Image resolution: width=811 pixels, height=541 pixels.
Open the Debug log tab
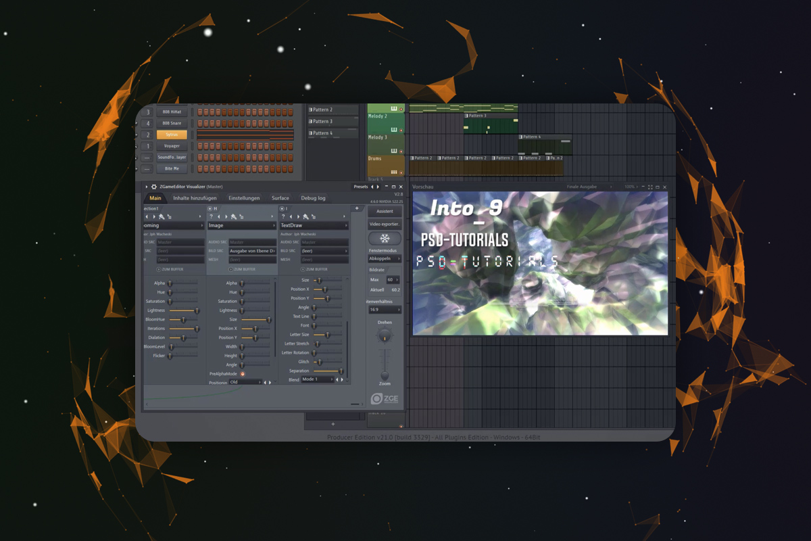point(313,198)
